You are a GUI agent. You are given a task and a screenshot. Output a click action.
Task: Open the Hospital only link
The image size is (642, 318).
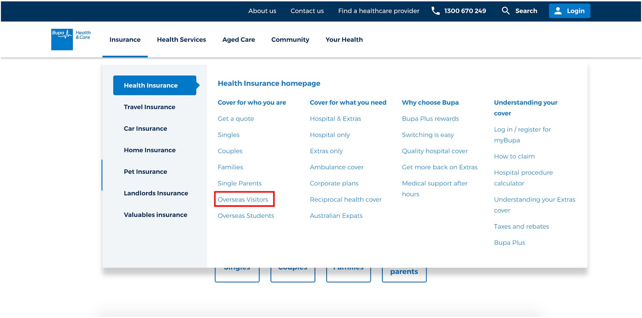tap(329, 135)
